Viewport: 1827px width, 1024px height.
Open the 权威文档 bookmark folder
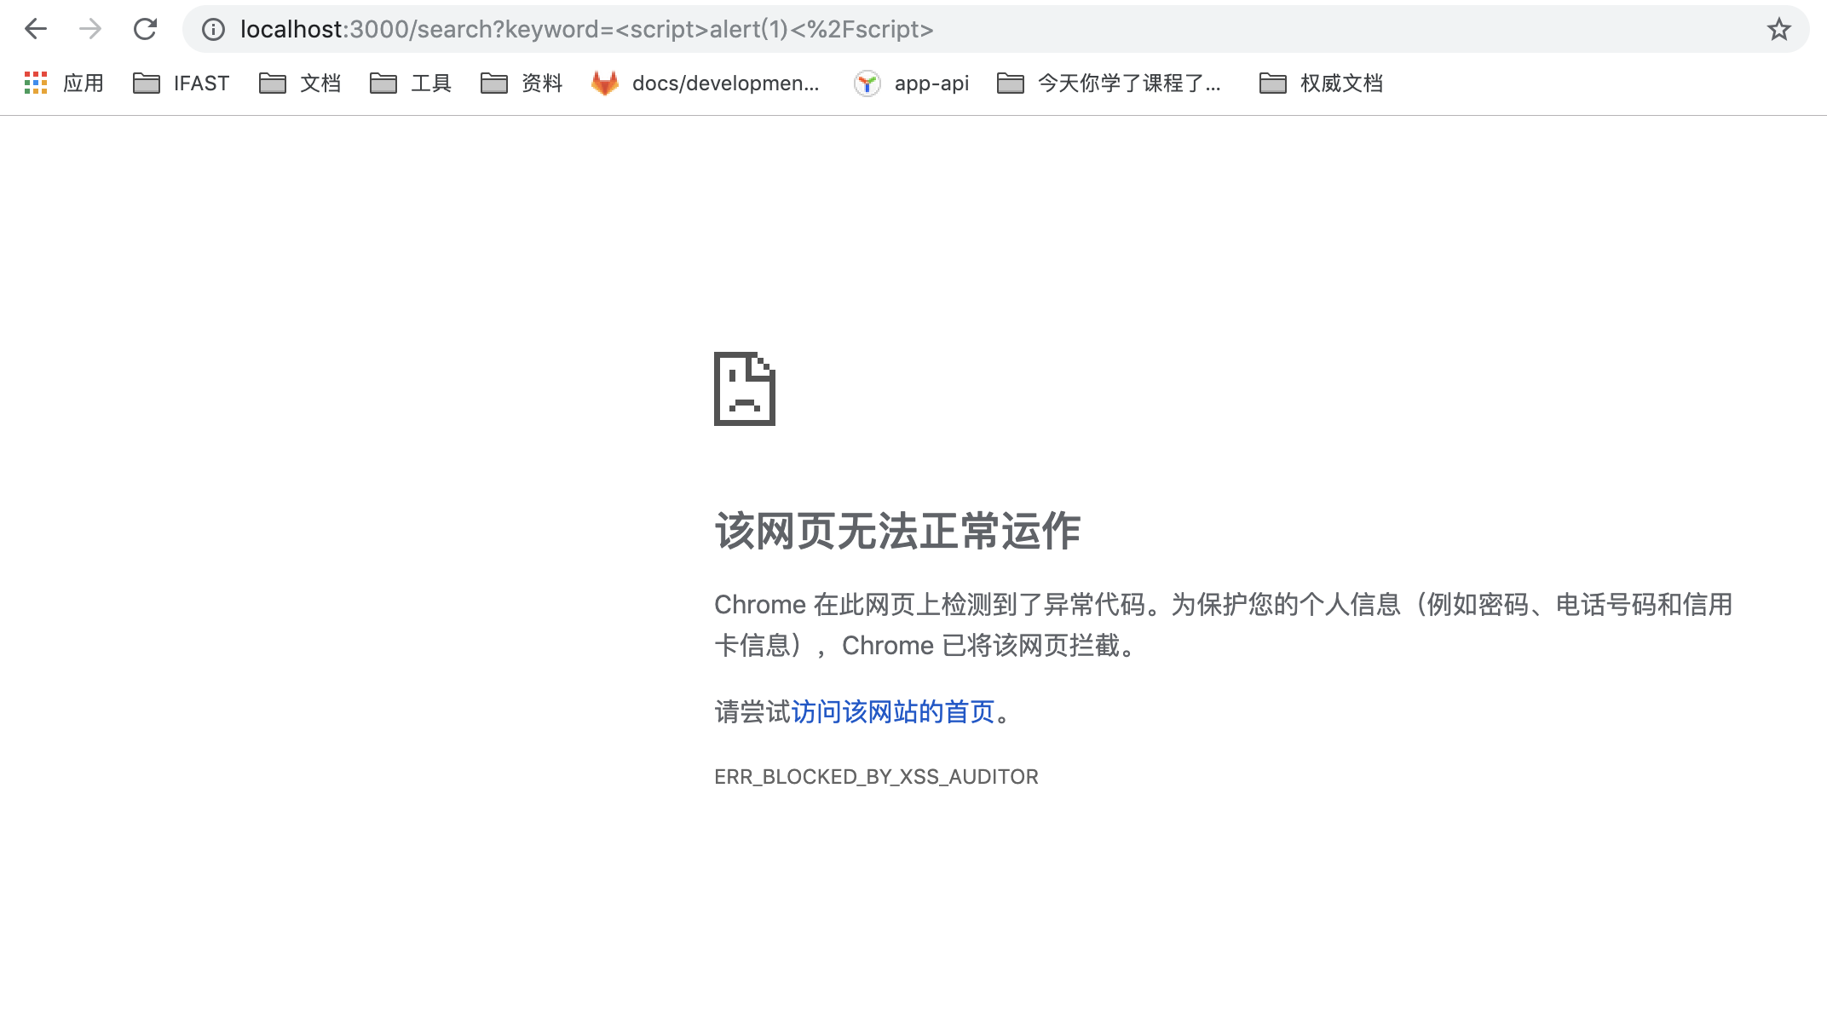[x=1321, y=83]
